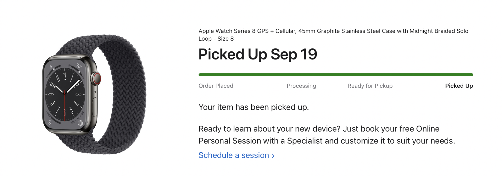502x176 pixels.
Task: Click the activity rings complication on the watch face
Action: (80, 123)
